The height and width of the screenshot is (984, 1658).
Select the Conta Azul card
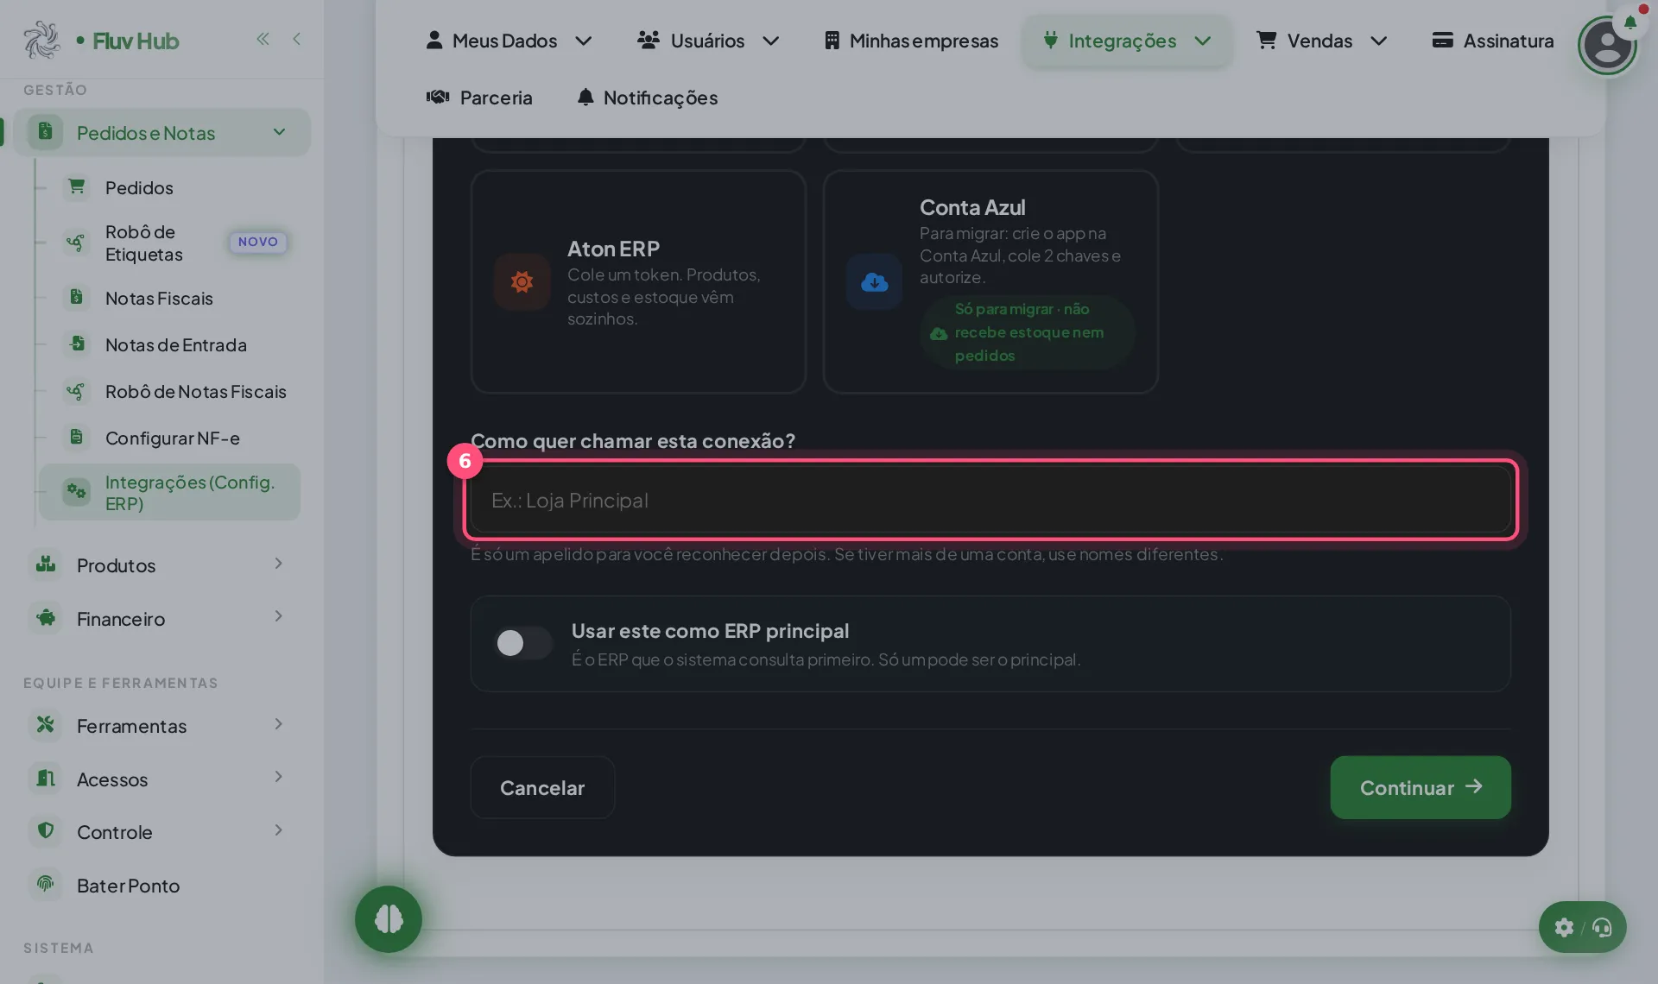pos(990,281)
